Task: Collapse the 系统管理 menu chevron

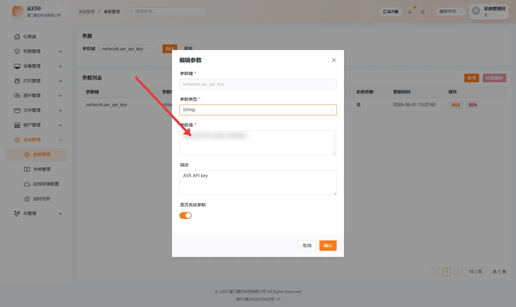Action: tap(61, 140)
